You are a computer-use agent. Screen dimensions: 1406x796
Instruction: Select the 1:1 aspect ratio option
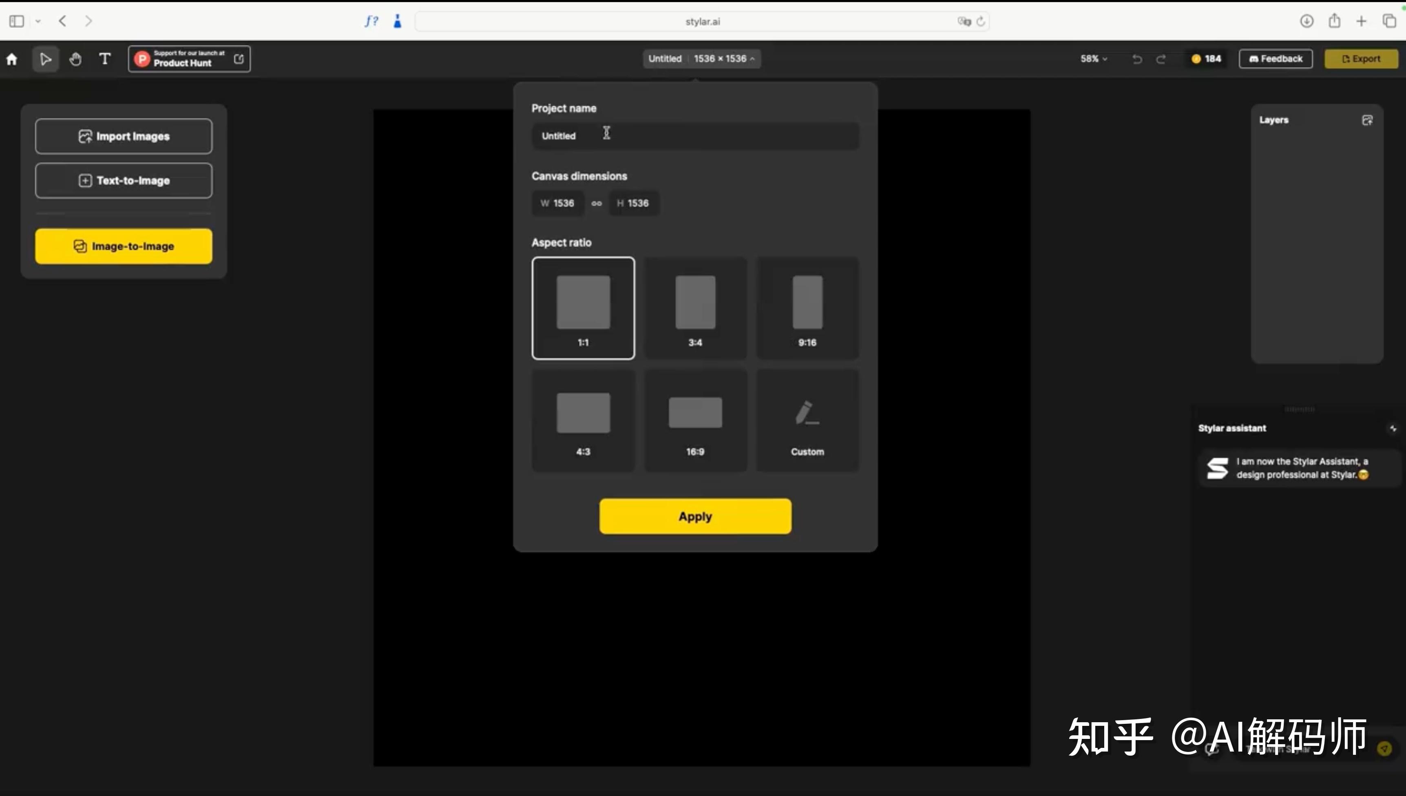coord(583,308)
